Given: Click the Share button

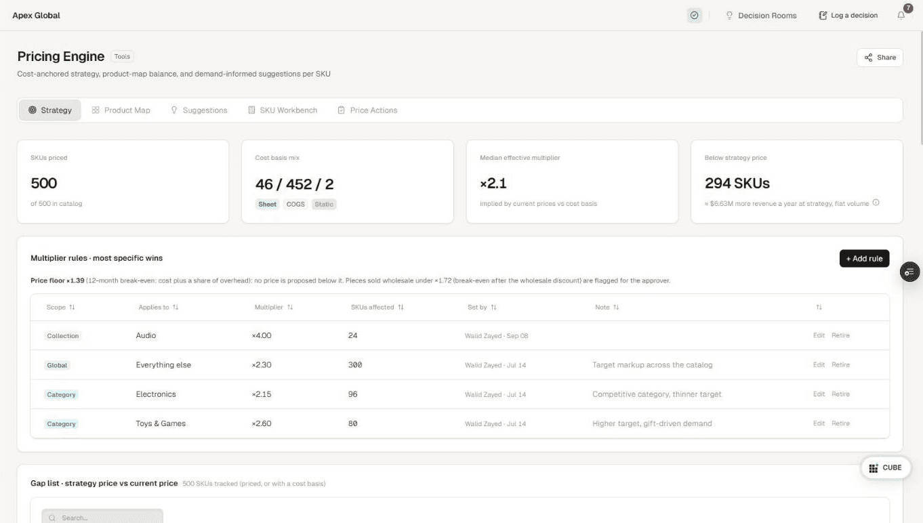Looking at the screenshot, I should 880,58.
